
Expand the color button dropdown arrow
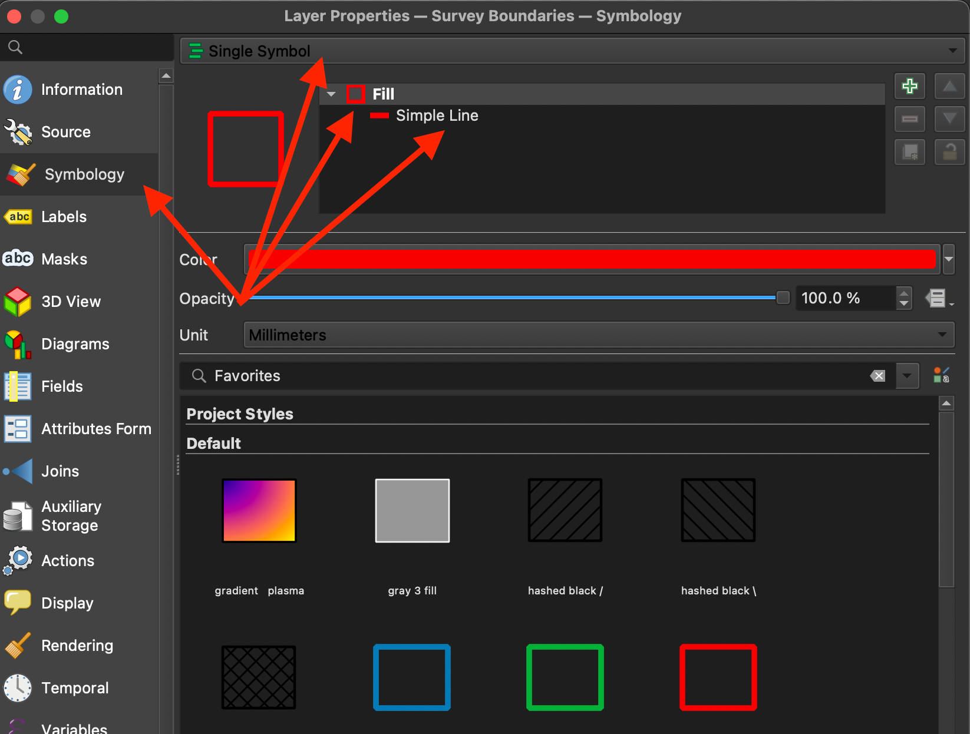point(949,259)
